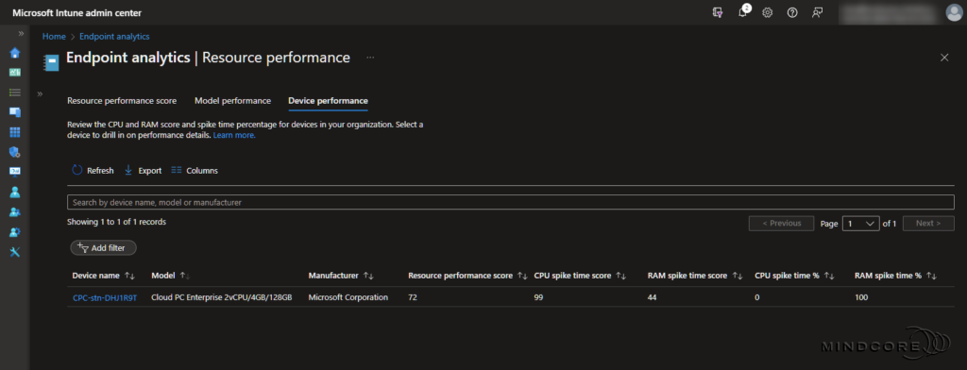Expand the left navigation sidebar
967x370 pixels.
pyautogui.click(x=21, y=33)
